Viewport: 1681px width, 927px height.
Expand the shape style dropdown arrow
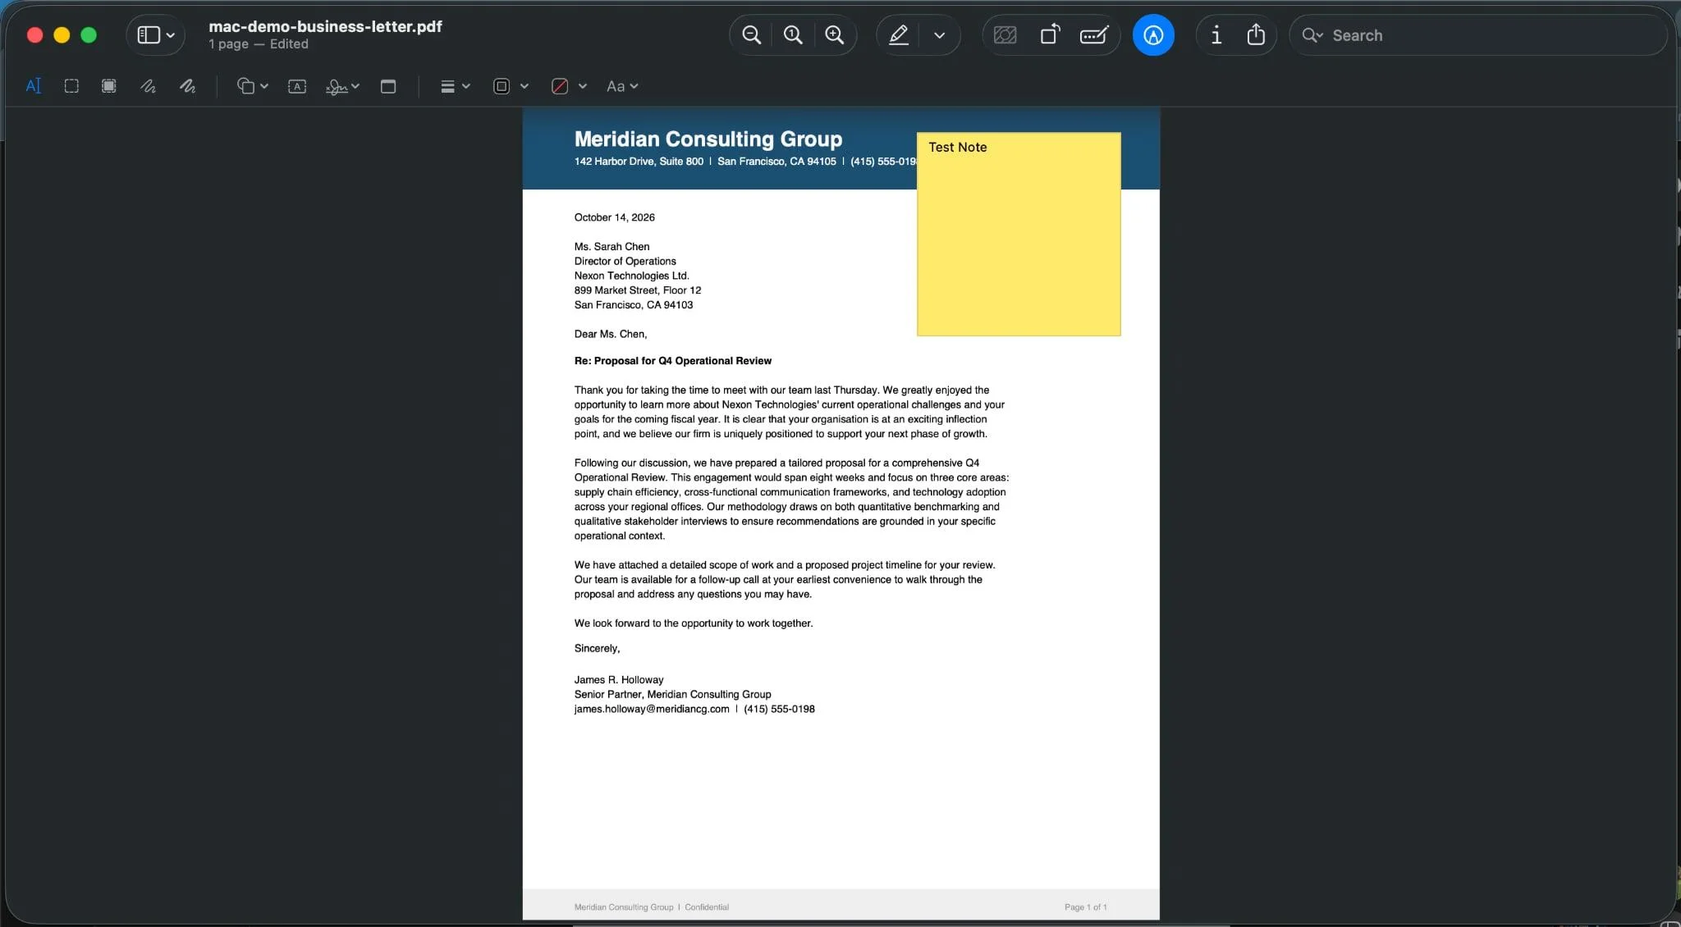(x=466, y=86)
